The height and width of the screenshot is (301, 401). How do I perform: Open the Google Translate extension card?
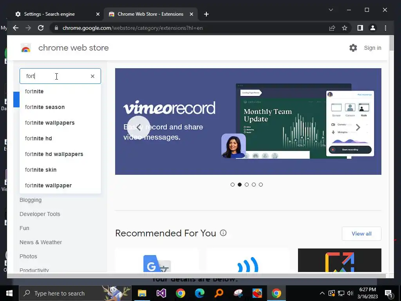coord(157,260)
